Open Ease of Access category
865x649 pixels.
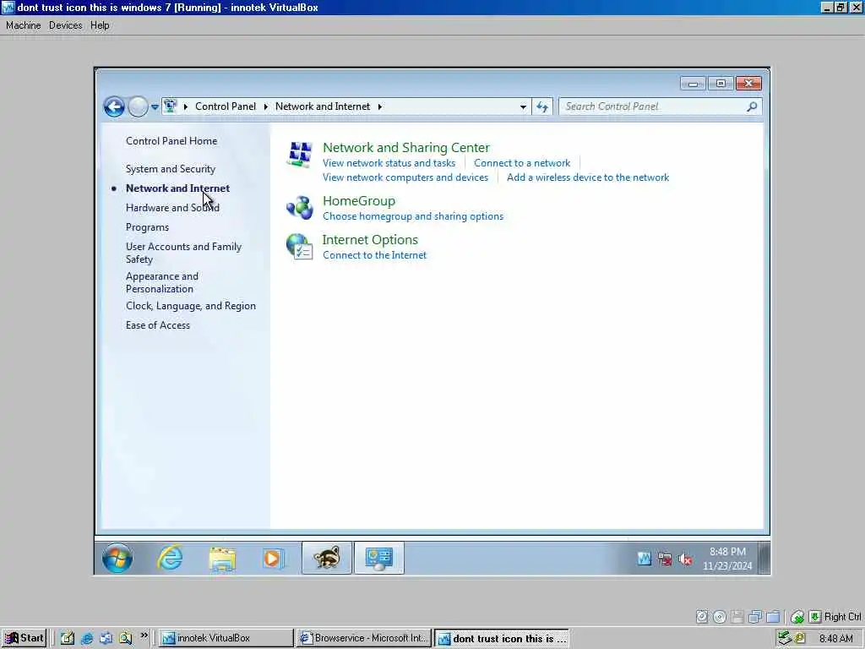pyautogui.click(x=158, y=325)
